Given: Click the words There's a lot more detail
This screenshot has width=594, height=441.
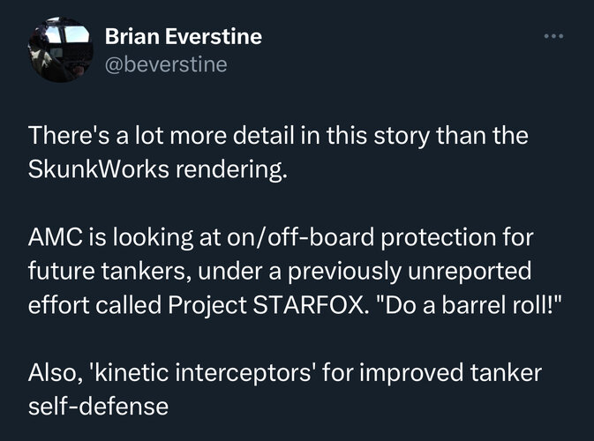Looking at the screenshot, I should (161, 135).
